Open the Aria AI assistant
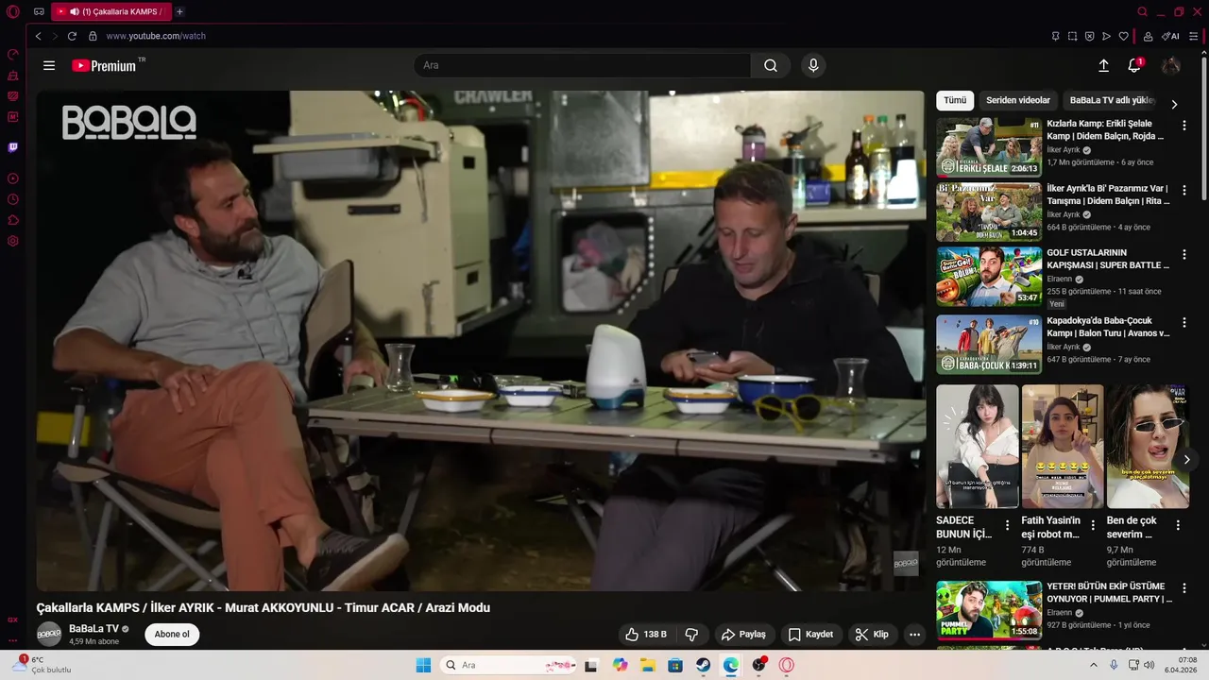 pyautogui.click(x=1170, y=36)
